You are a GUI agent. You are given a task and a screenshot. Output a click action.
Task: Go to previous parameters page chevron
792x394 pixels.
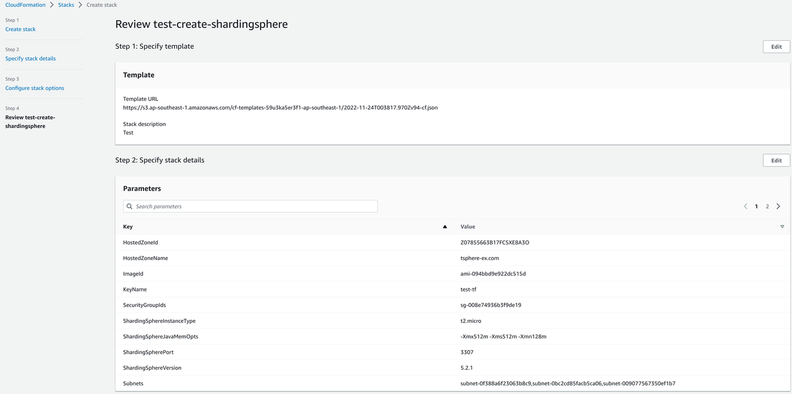pos(746,206)
